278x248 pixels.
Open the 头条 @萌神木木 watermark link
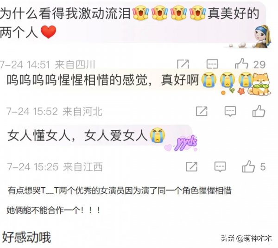(x=246, y=238)
